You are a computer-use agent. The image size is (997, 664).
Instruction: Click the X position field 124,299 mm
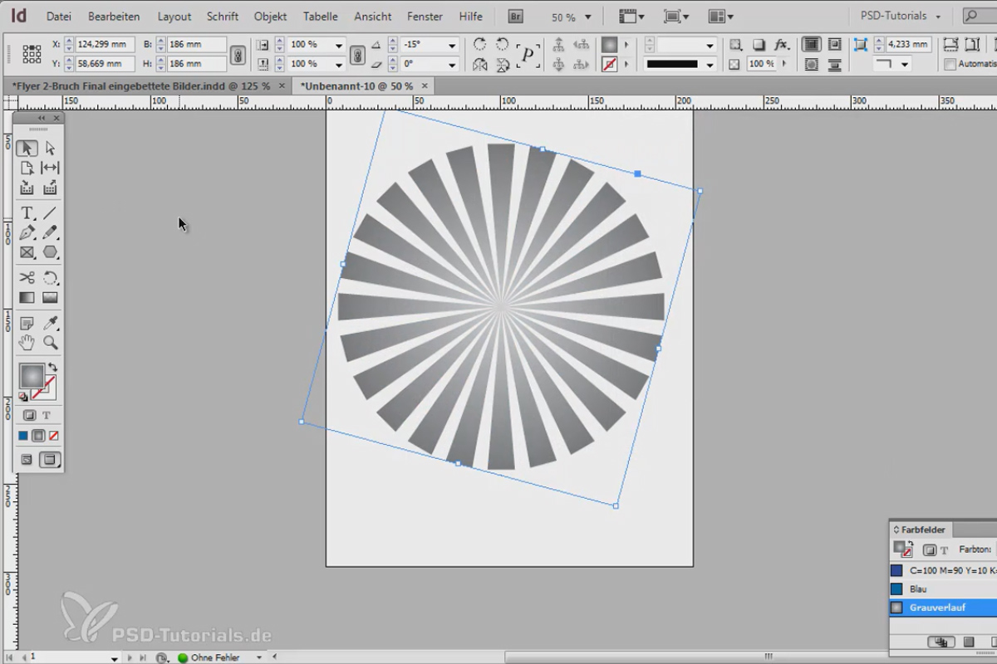tap(104, 45)
